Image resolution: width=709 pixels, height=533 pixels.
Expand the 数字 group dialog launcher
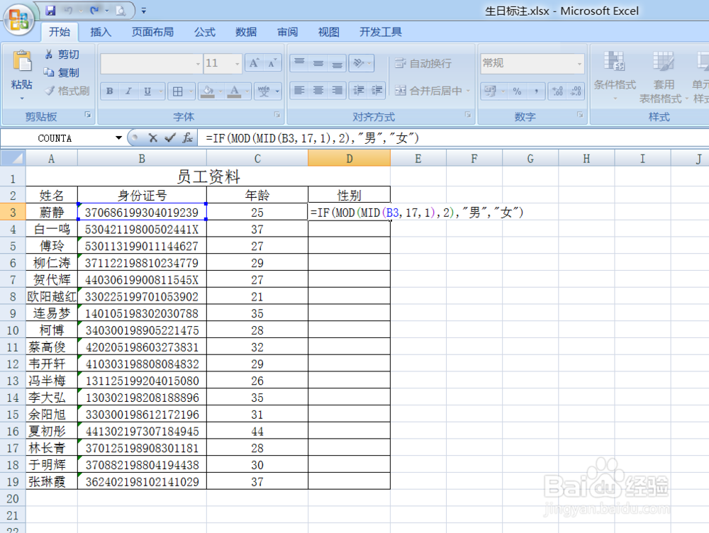[580, 116]
